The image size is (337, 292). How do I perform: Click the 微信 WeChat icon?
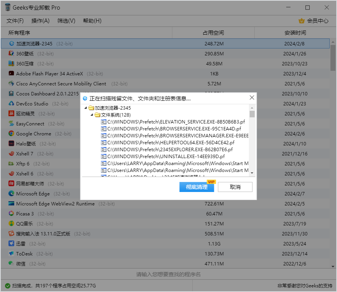click(x=11, y=264)
